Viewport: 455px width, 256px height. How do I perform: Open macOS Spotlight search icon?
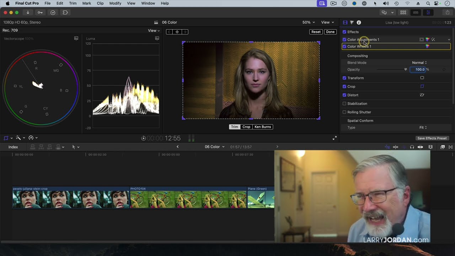tap(428, 3)
